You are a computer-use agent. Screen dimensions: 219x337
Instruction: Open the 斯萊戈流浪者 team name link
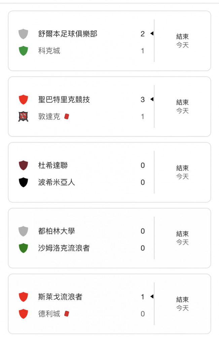[60, 297]
